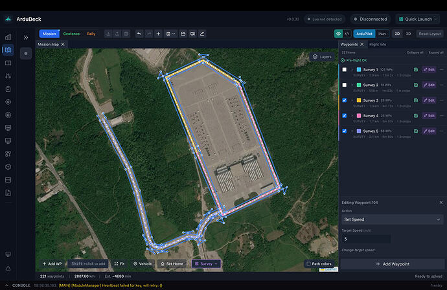The image size is (447, 290).
Task: Edit Survey 1
Action: pos(429,69)
